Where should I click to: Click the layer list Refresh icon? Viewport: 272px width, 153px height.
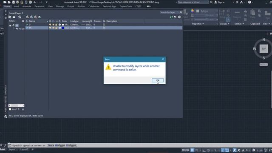tap(171, 17)
